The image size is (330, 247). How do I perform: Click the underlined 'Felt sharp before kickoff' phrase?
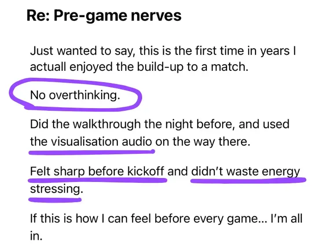pyautogui.click(x=97, y=171)
